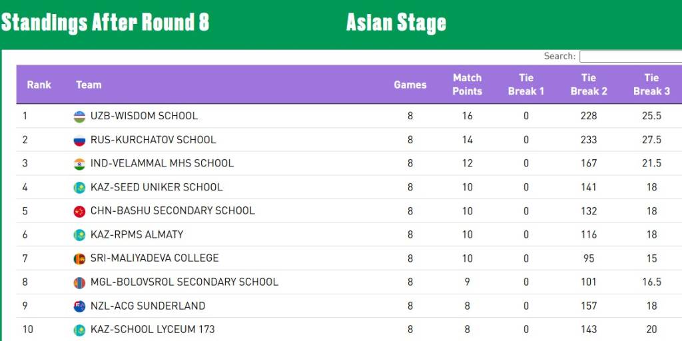Sort the table by Team name header

(89, 85)
